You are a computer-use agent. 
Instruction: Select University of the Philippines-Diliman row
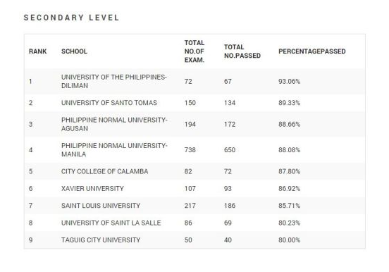point(194,82)
